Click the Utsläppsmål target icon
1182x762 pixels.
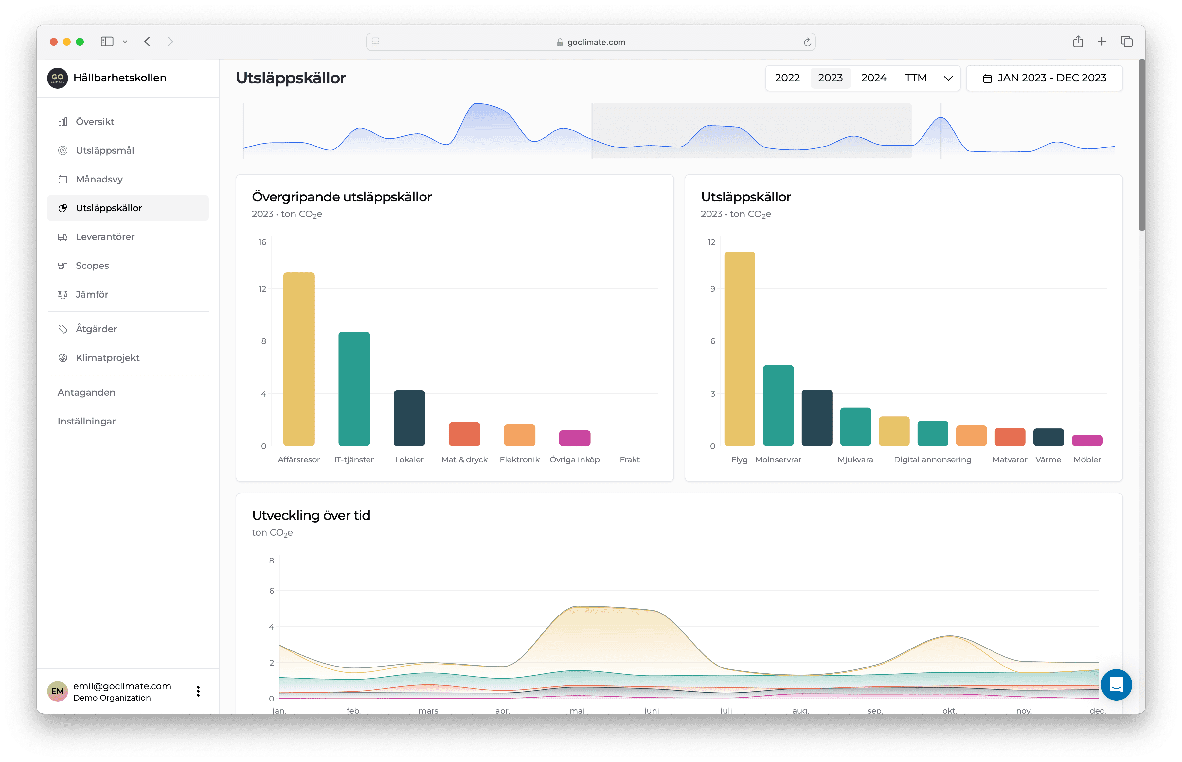point(63,150)
